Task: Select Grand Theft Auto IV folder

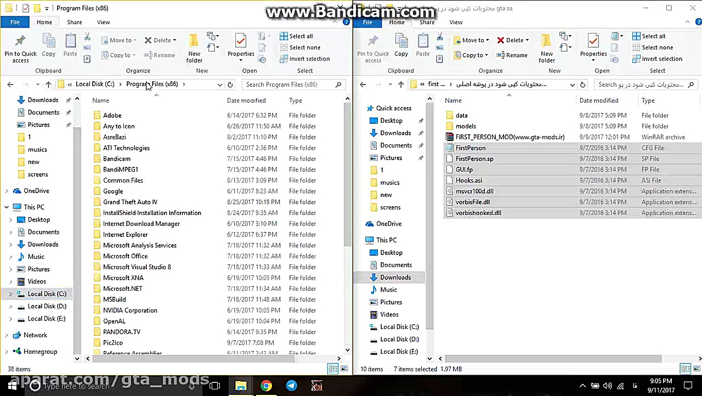Action: (130, 202)
